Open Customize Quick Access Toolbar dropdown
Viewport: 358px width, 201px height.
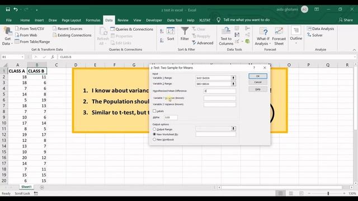point(37,10)
